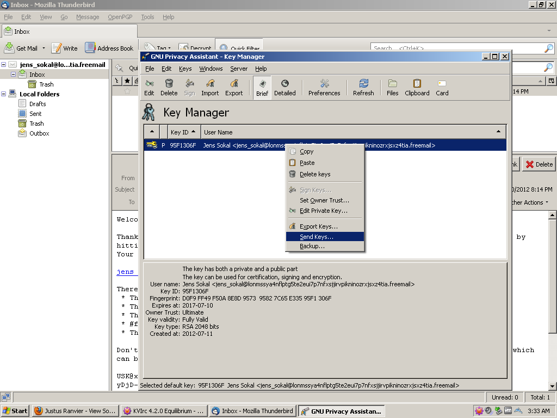Select Set Owner Trust… option
Image resolution: width=557 pixels, height=418 pixels.
325,200
